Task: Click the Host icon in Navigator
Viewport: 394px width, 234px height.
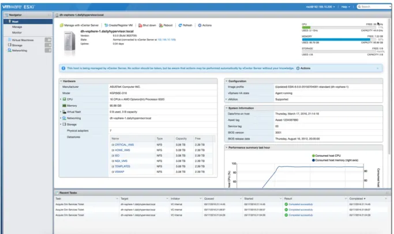Action: tap(10, 21)
